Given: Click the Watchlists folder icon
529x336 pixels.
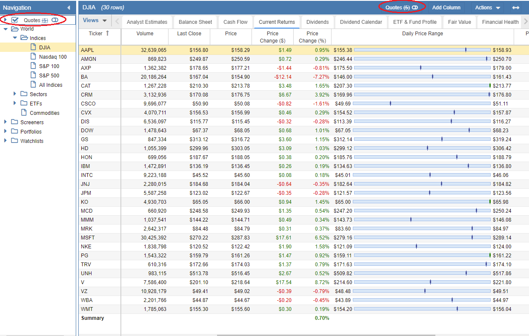Looking at the screenshot, I should coord(14,141).
